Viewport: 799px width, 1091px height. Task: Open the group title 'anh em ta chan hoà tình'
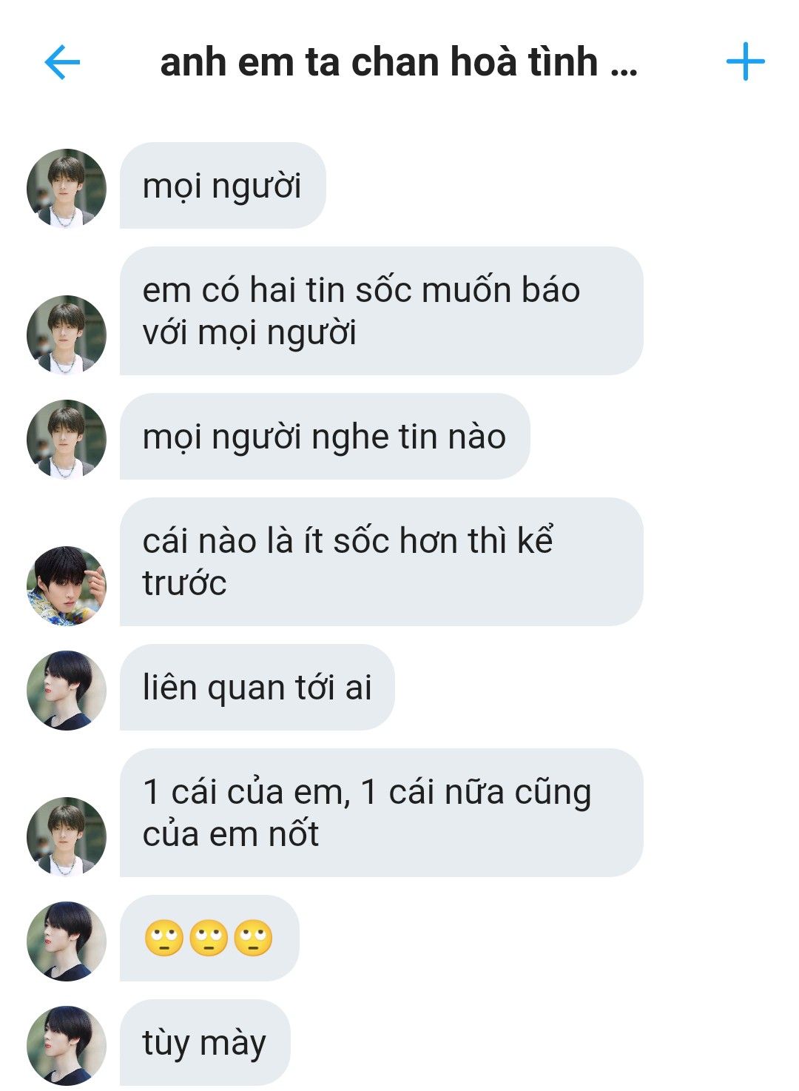tap(399, 61)
